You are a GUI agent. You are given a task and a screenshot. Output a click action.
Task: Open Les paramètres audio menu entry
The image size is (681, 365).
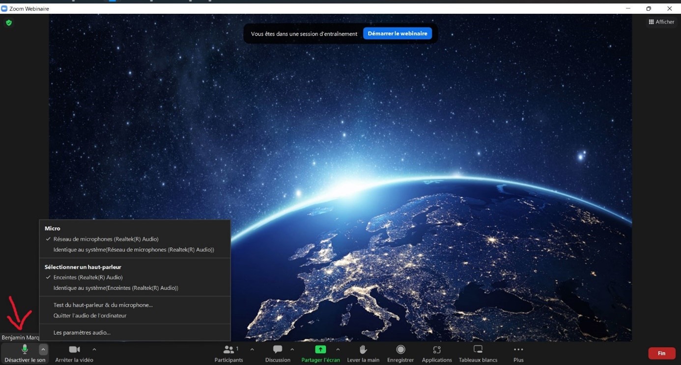[82, 332]
